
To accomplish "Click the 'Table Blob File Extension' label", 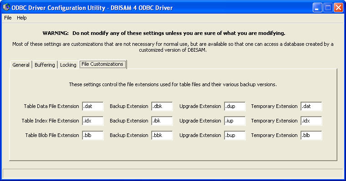I will [52, 135].
